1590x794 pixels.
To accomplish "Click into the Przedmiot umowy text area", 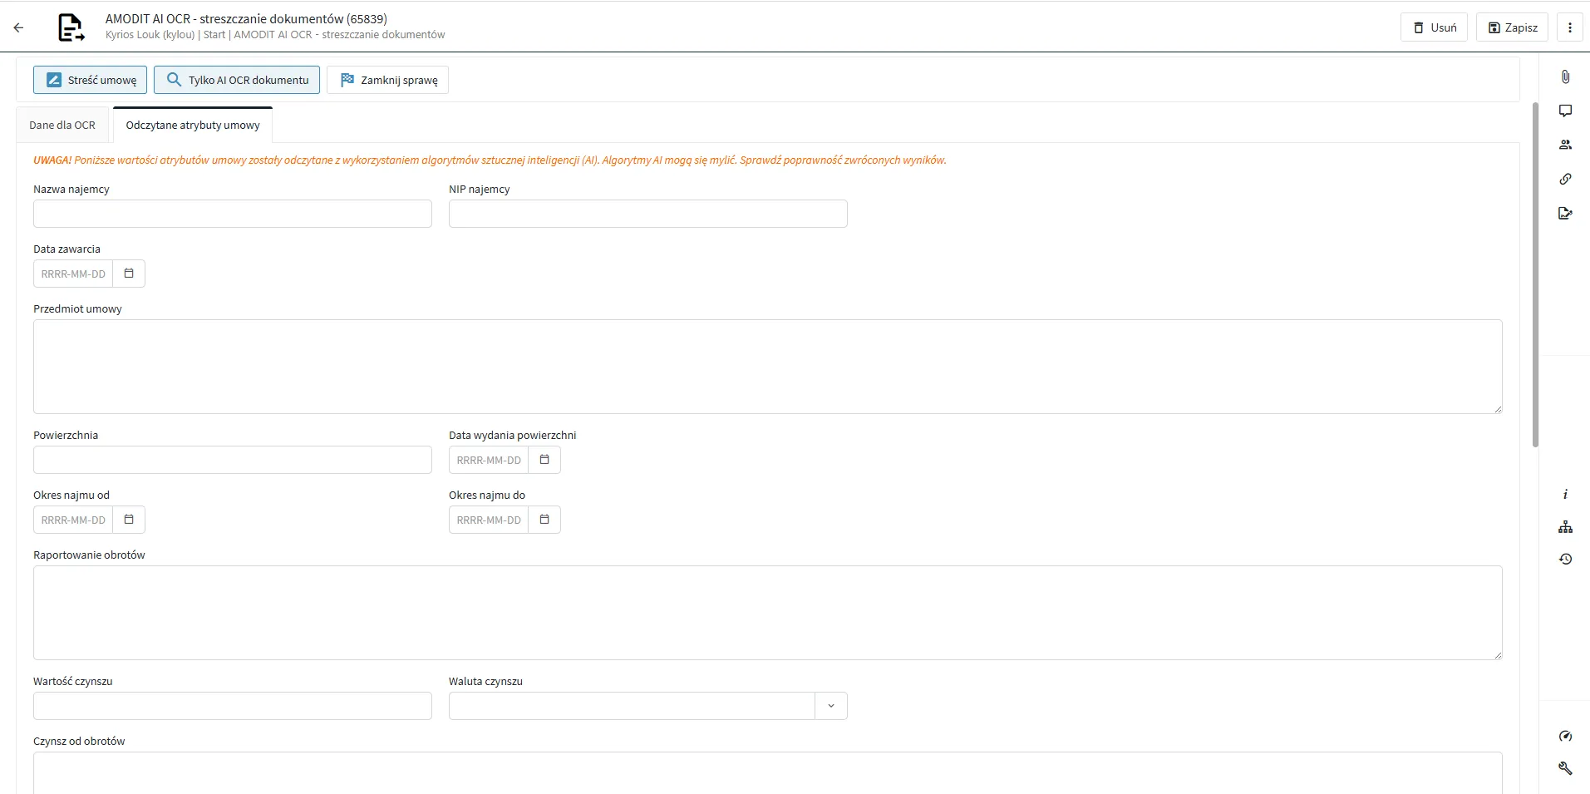I will pyautogui.click(x=768, y=367).
